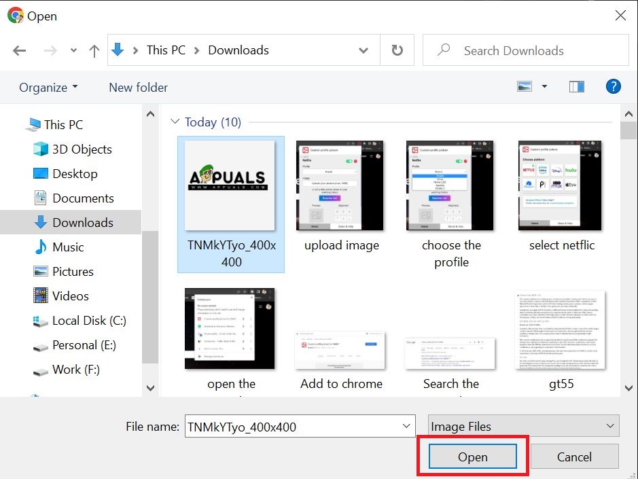Open Pictures in the sidebar
Screen dimensions: 638x479
tap(73, 272)
